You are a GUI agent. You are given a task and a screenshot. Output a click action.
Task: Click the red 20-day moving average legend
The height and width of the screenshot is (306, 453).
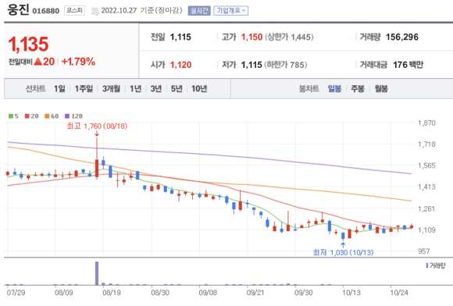[32, 116]
